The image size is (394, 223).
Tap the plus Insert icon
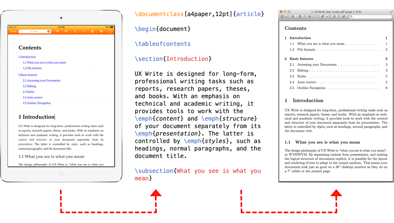[84, 31]
